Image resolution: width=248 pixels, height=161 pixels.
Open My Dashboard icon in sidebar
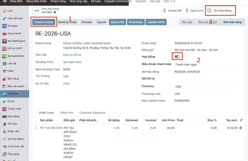coord(4,41)
